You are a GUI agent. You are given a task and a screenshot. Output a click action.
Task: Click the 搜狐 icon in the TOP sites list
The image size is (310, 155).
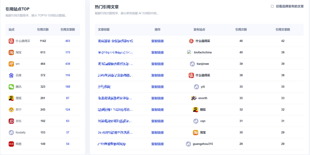[x=11, y=98]
